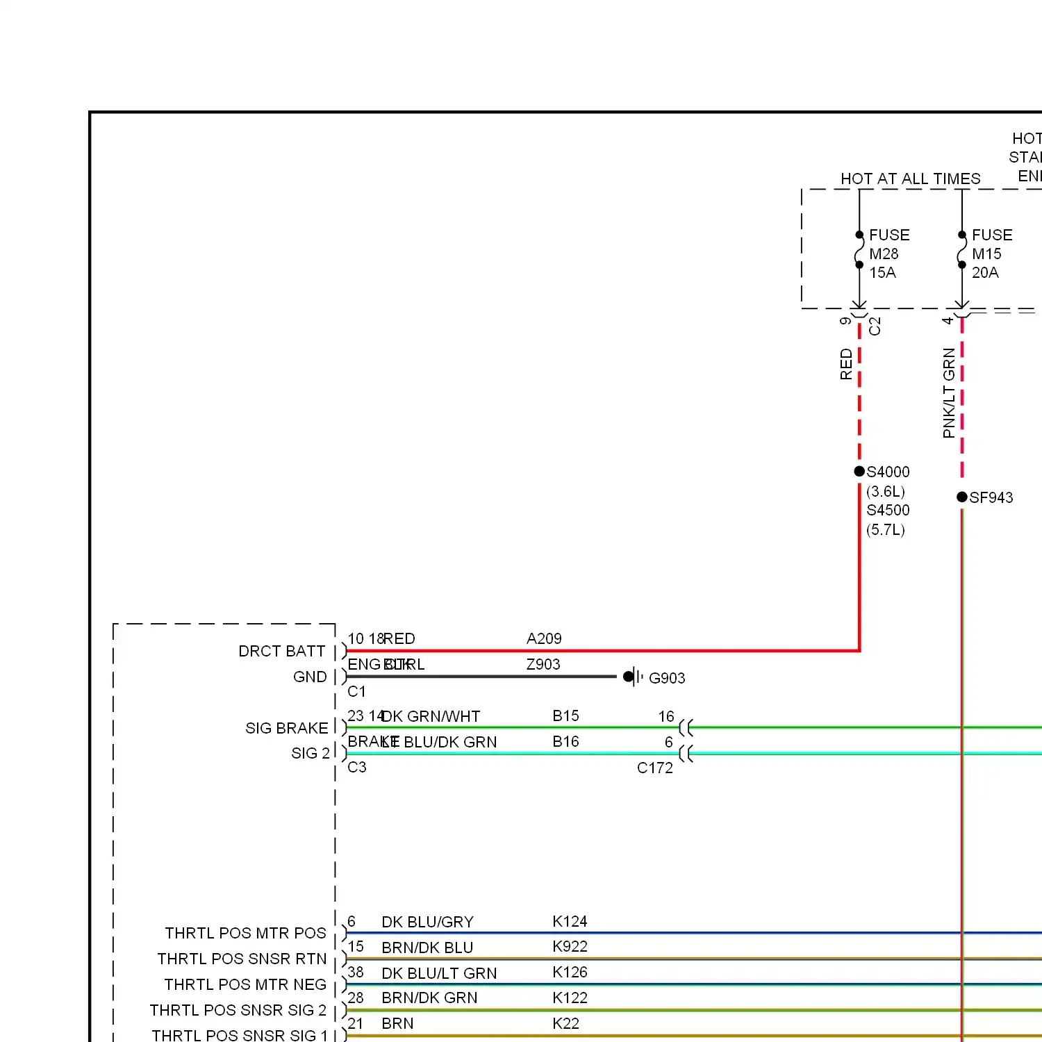Select the fuse M15 20A label

(992, 254)
